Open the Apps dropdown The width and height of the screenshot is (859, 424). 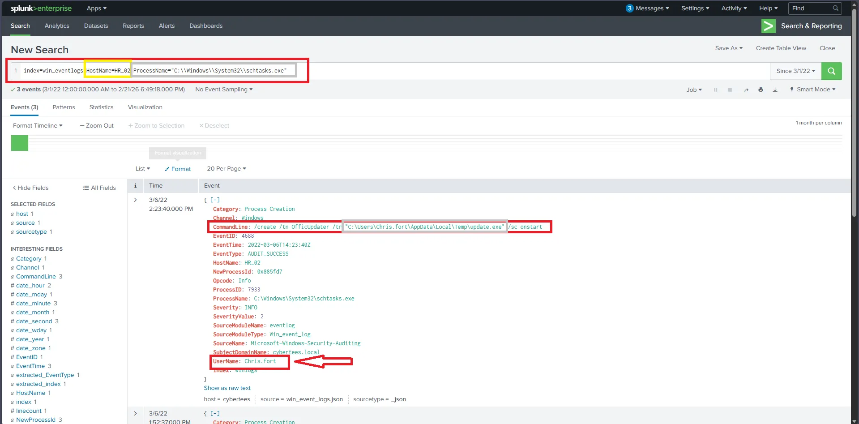97,9
